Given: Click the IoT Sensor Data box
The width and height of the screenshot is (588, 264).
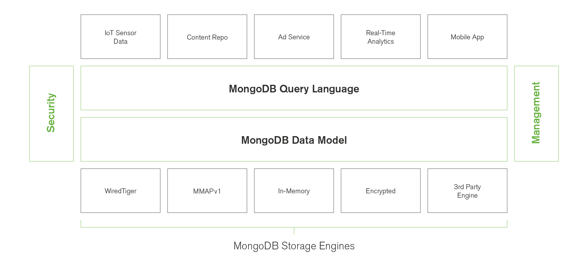Looking at the screenshot, I should 121,37.
